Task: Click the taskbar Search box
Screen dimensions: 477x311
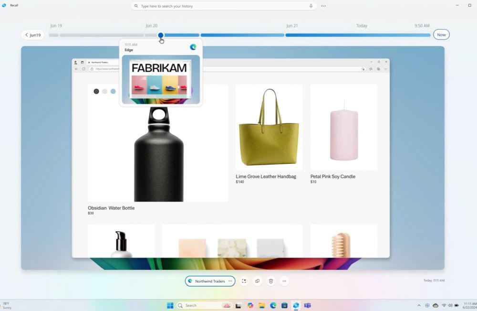Action: [204, 305]
